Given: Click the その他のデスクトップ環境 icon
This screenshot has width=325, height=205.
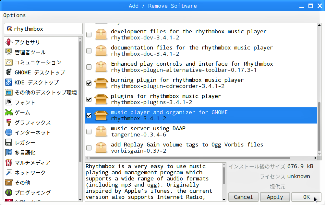Looking at the screenshot, I should (9, 92).
